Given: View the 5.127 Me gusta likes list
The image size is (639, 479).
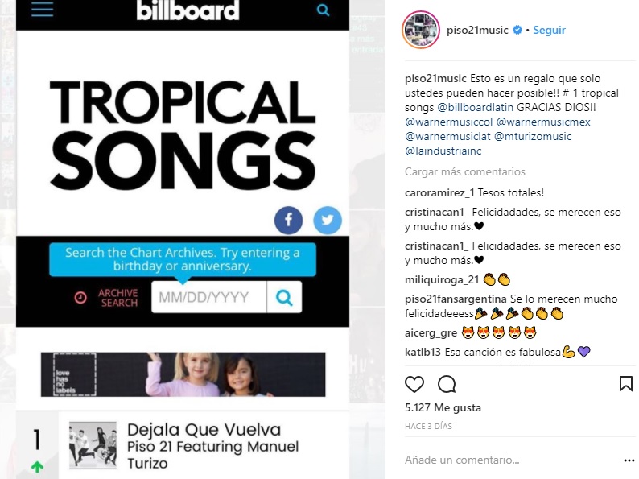Looking at the screenshot, I should [x=443, y=407].
